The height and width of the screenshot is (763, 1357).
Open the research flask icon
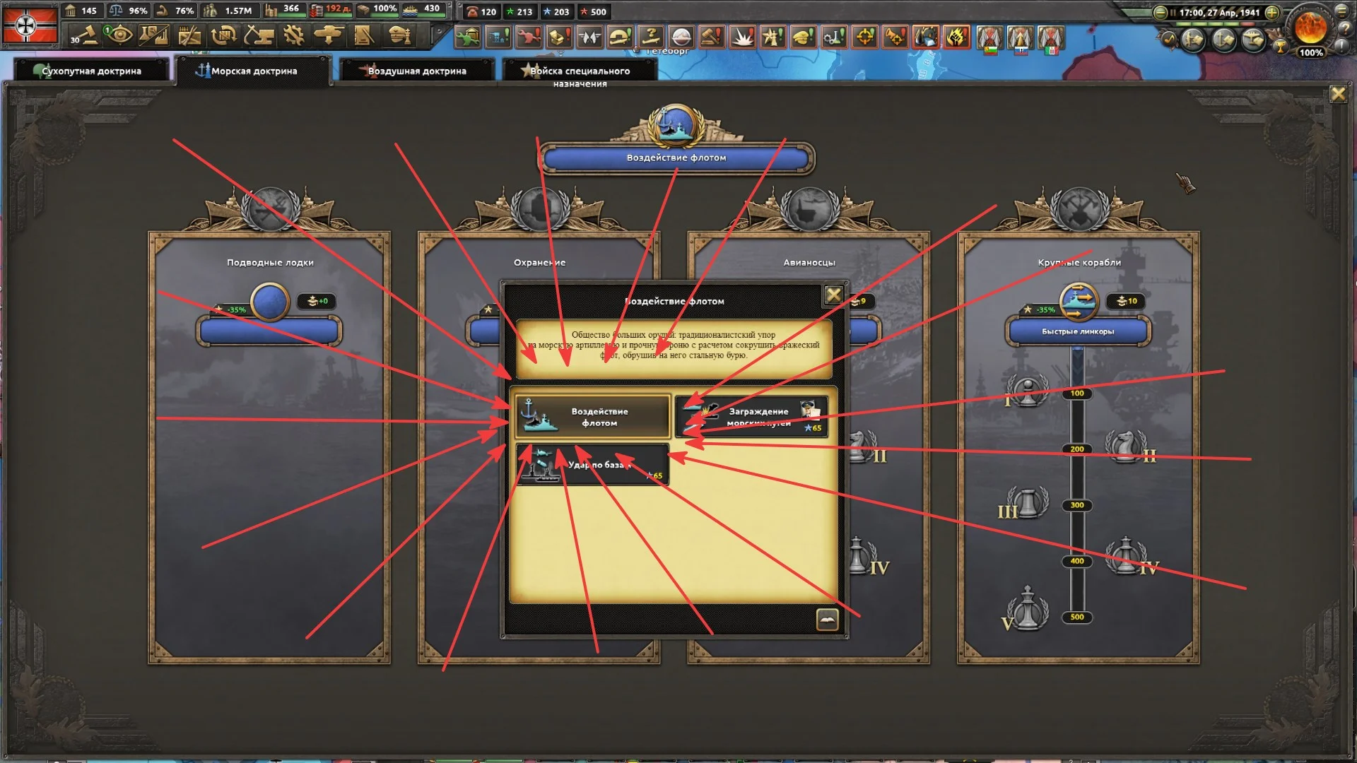coord(154,35)
